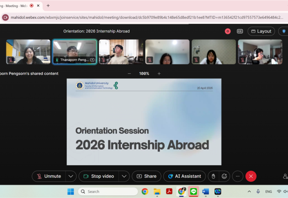Open the Layout options button
This screenshot has width=288, height=198.
(x=261, y=31)
